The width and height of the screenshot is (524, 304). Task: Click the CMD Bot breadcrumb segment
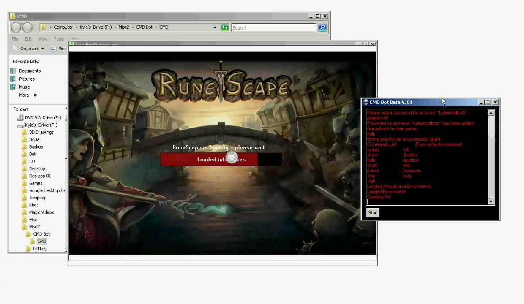pos(144,27)
